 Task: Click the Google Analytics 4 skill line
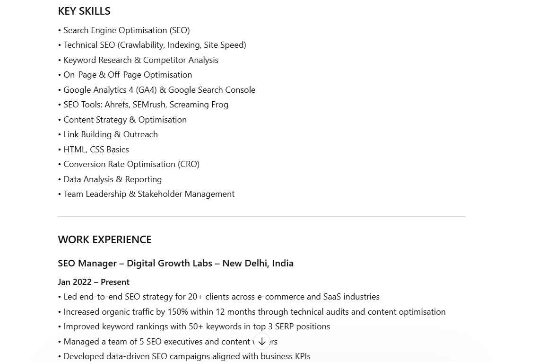(159, 90)
